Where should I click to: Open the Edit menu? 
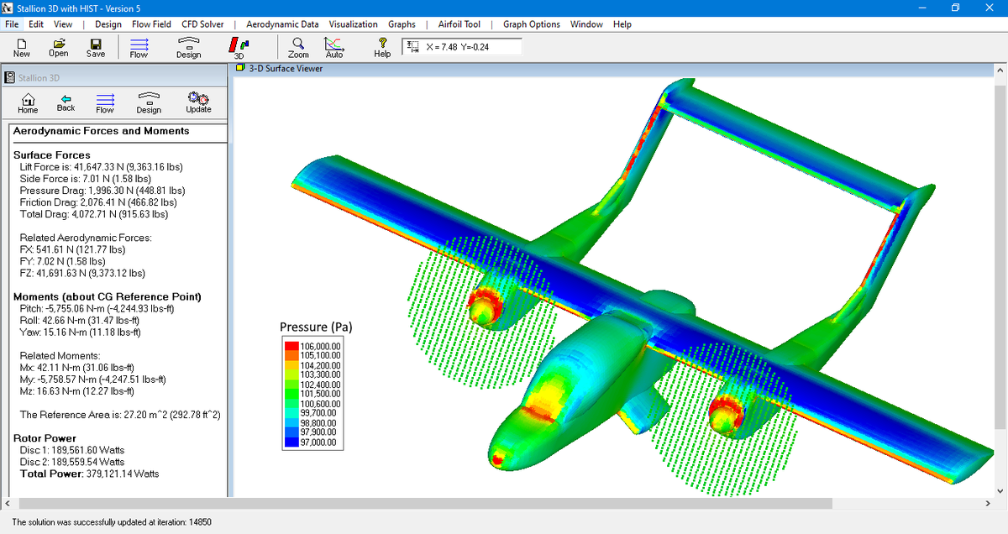tap(36, 24)
